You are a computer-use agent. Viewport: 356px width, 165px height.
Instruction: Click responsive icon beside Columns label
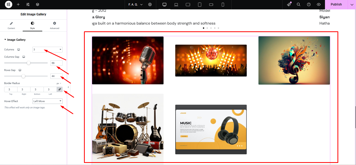pyautogui.click(x=19, y=49)
